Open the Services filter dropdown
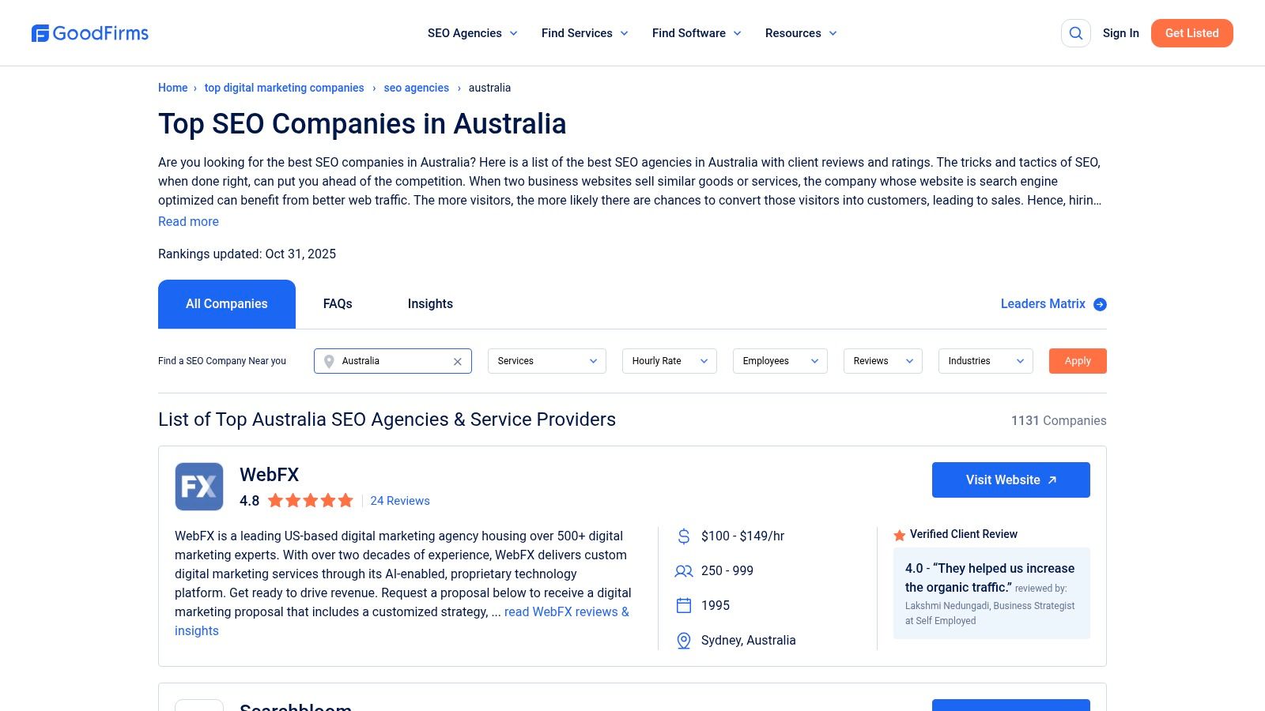The height and width of the screenshot is (711, 1265). 546,361
